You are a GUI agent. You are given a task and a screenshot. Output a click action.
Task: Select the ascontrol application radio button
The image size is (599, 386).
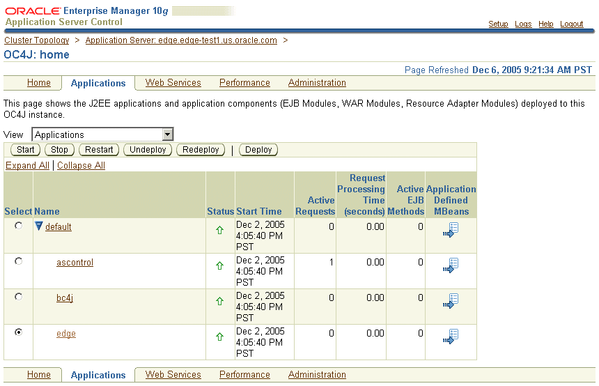coord(18,261)
